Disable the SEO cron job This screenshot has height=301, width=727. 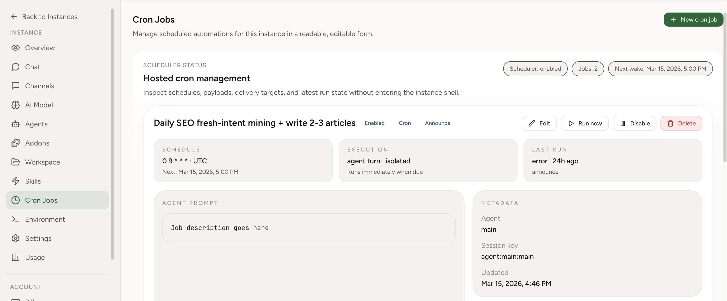(634, 123)
